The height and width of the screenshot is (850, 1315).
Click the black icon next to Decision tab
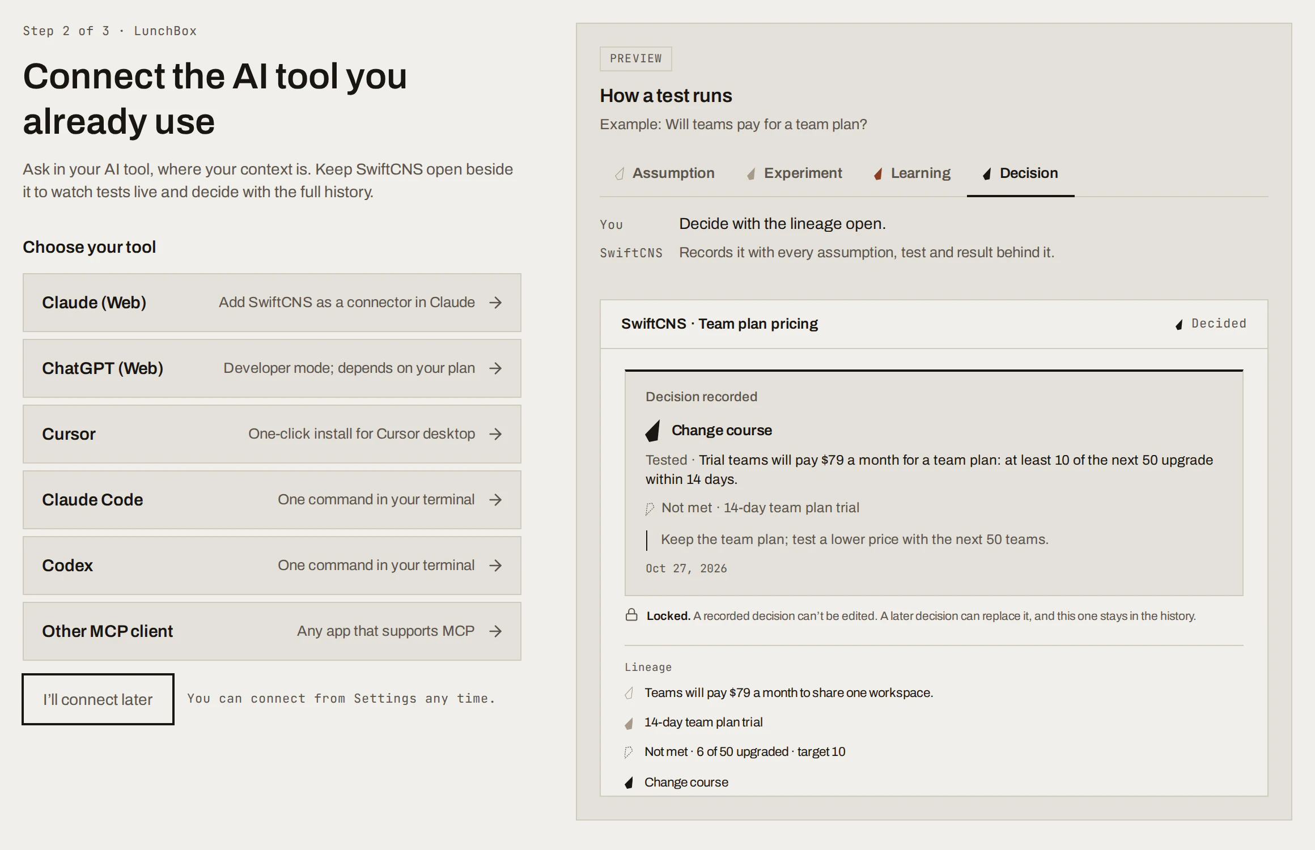987,174
